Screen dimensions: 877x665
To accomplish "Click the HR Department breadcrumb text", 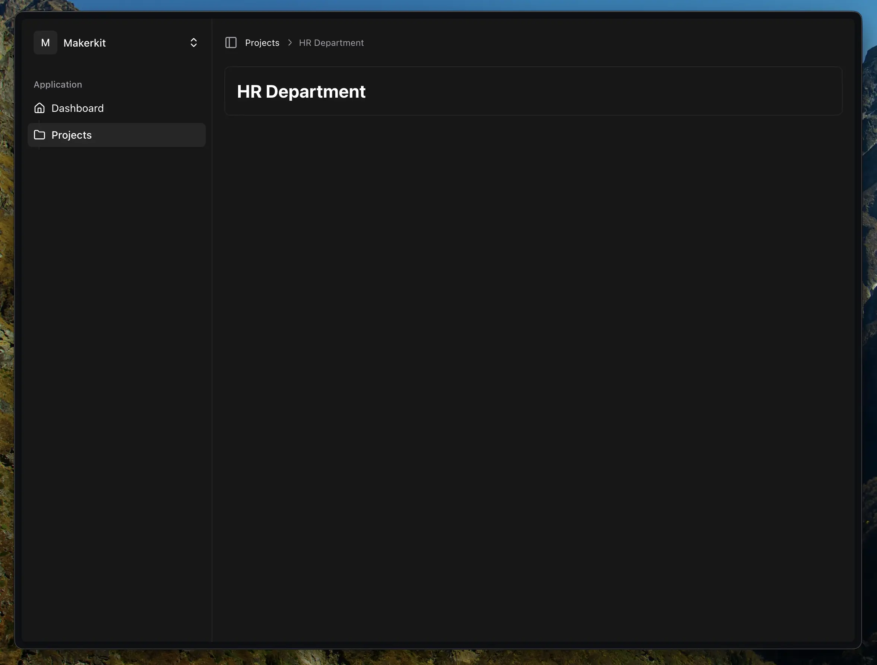I will 331,42.
